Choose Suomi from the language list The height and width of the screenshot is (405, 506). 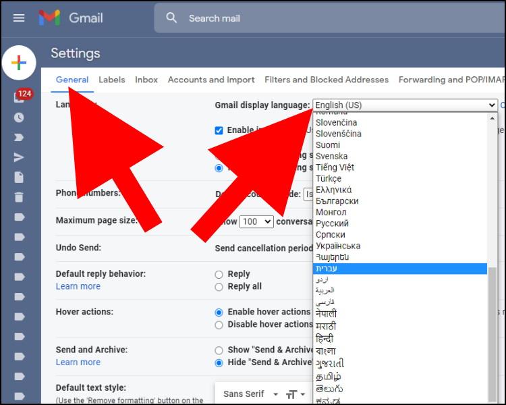pos(400,145)
